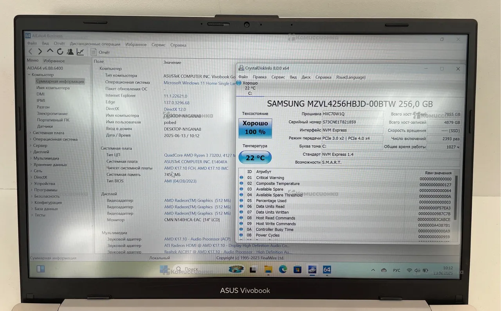Select the Электропитание tree item
This screenshot has height=311, width=501.
[x=52, y=114]
